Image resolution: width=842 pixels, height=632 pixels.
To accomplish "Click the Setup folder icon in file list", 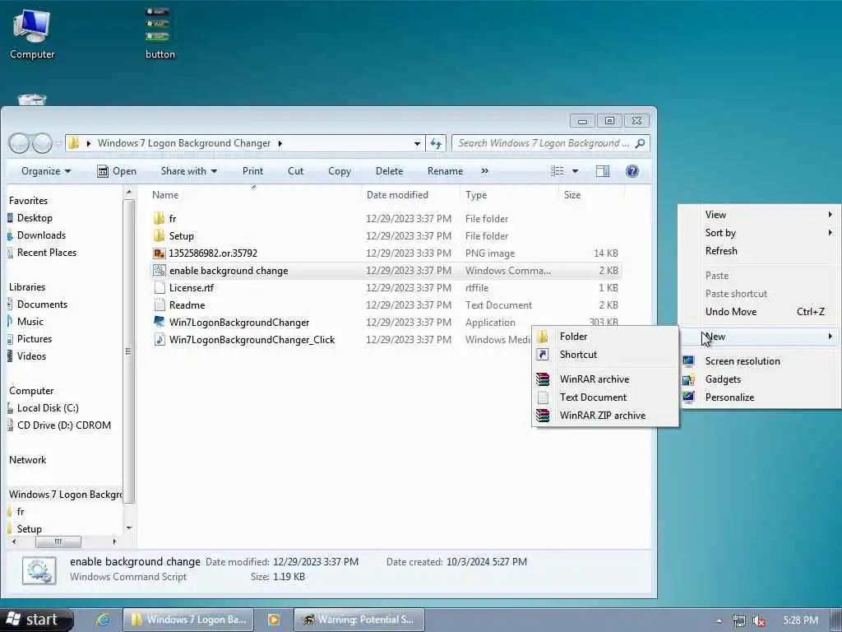I will tap(159, 235).
